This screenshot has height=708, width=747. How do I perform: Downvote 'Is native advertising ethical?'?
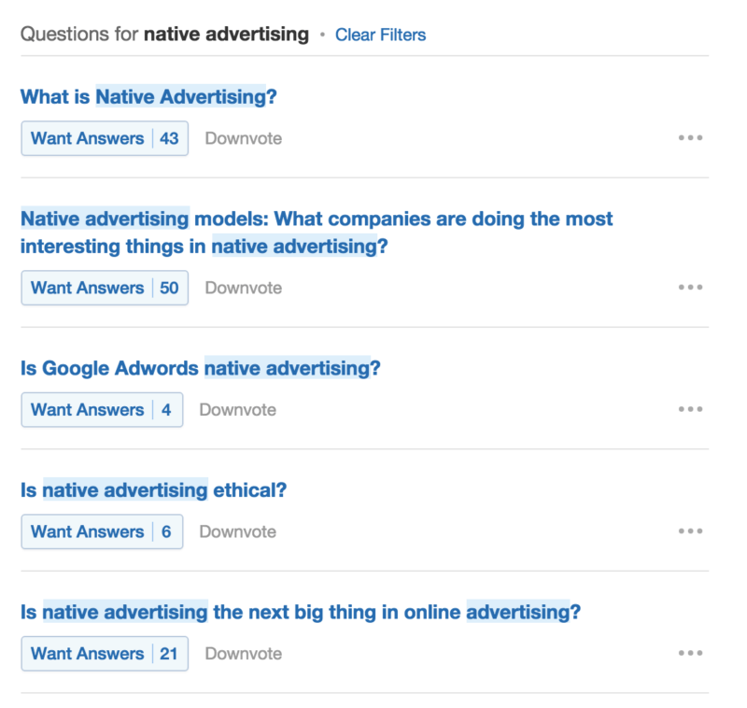237,531
